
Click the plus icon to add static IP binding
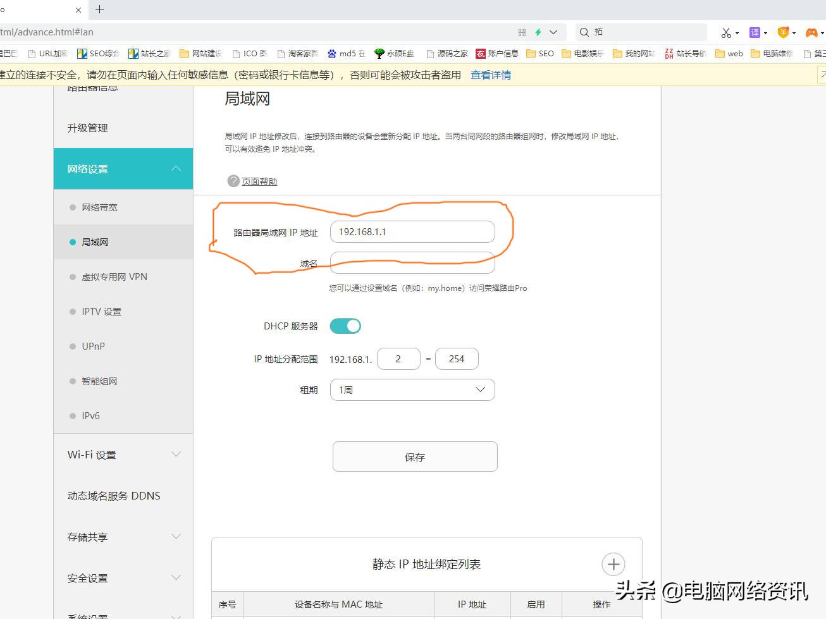coord(613,564)
